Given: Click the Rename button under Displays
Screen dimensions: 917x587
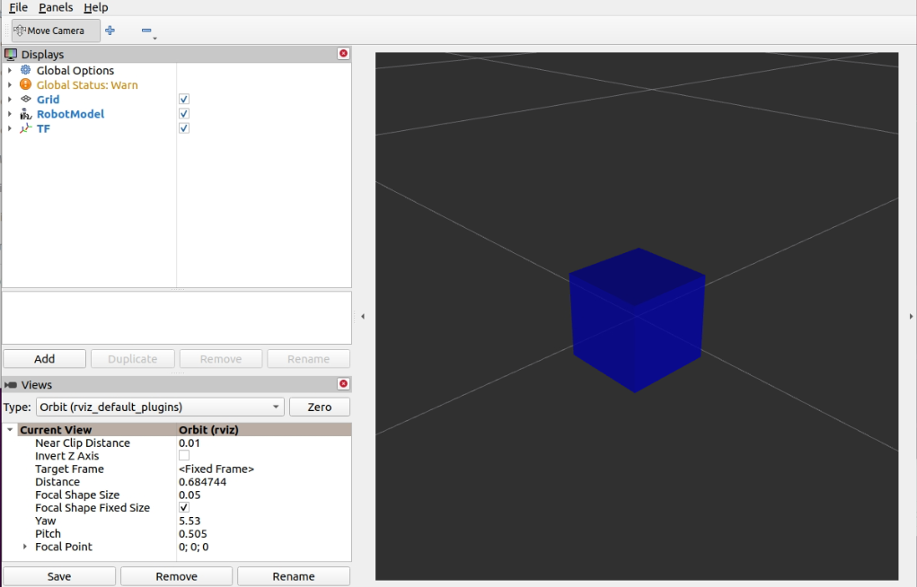Looking at the screenshot, I should [308, 359].
